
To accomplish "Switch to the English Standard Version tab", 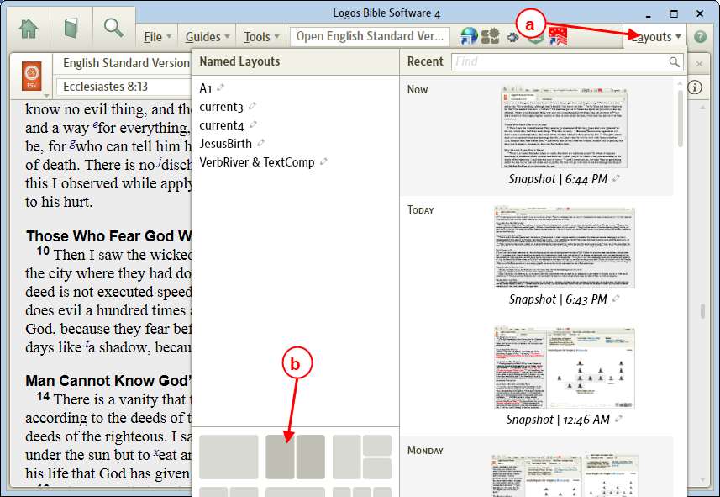I will click(125, 63).
